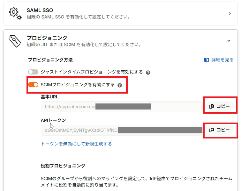Expand the SAML SSO section chevron
249x191 pixels.
point(230,14)
